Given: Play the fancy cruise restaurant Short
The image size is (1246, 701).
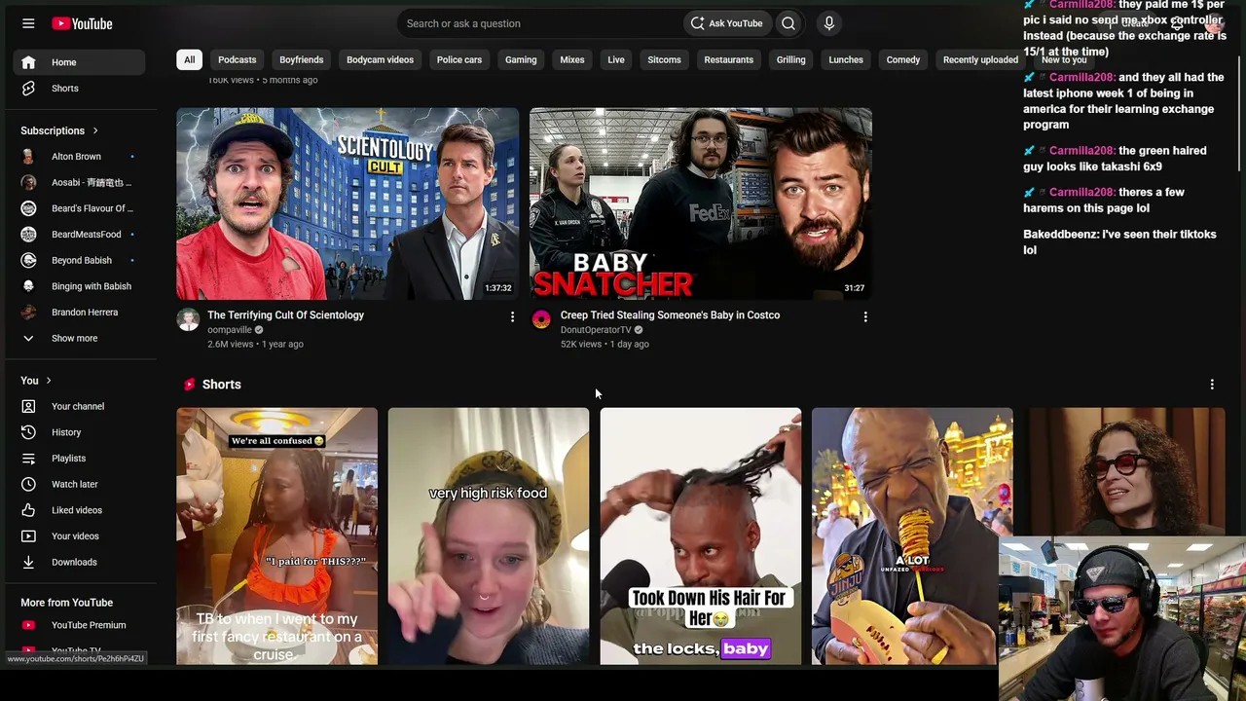Looking at the screenshot, I should point(276,536).
